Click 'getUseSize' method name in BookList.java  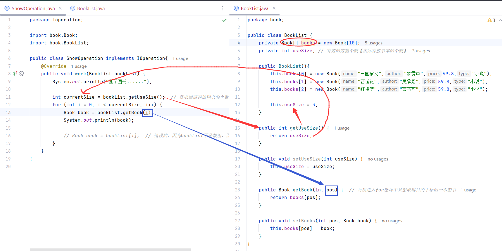click(304, 128)
